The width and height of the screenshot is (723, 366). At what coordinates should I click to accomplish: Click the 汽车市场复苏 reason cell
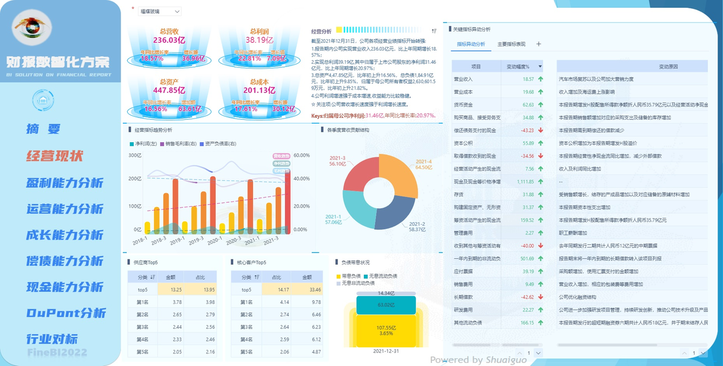633,79
